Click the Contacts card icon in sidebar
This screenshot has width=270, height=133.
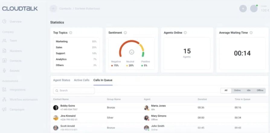[x=4, y=61]
